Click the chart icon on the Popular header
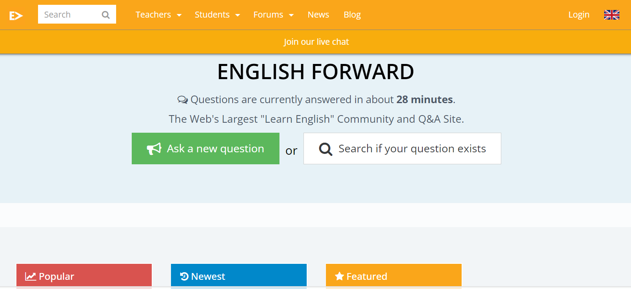 click(x=30, y=276)
